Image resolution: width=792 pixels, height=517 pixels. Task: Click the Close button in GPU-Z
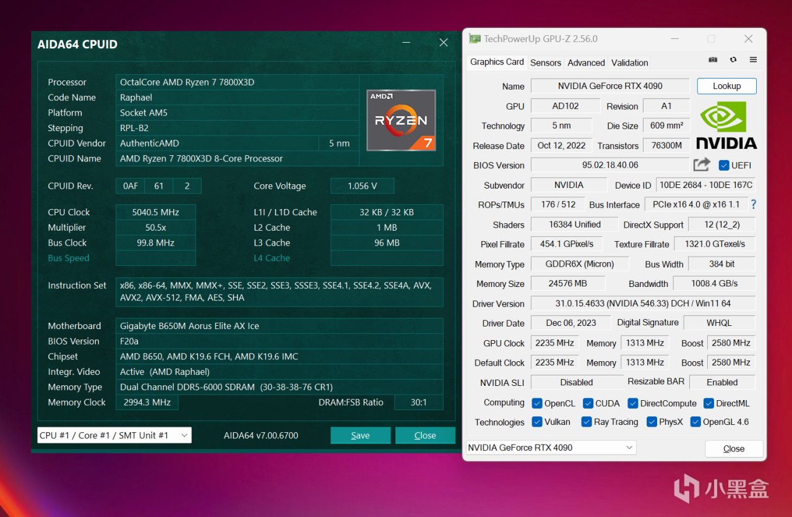pyautogui.click(x=734, y=448)
